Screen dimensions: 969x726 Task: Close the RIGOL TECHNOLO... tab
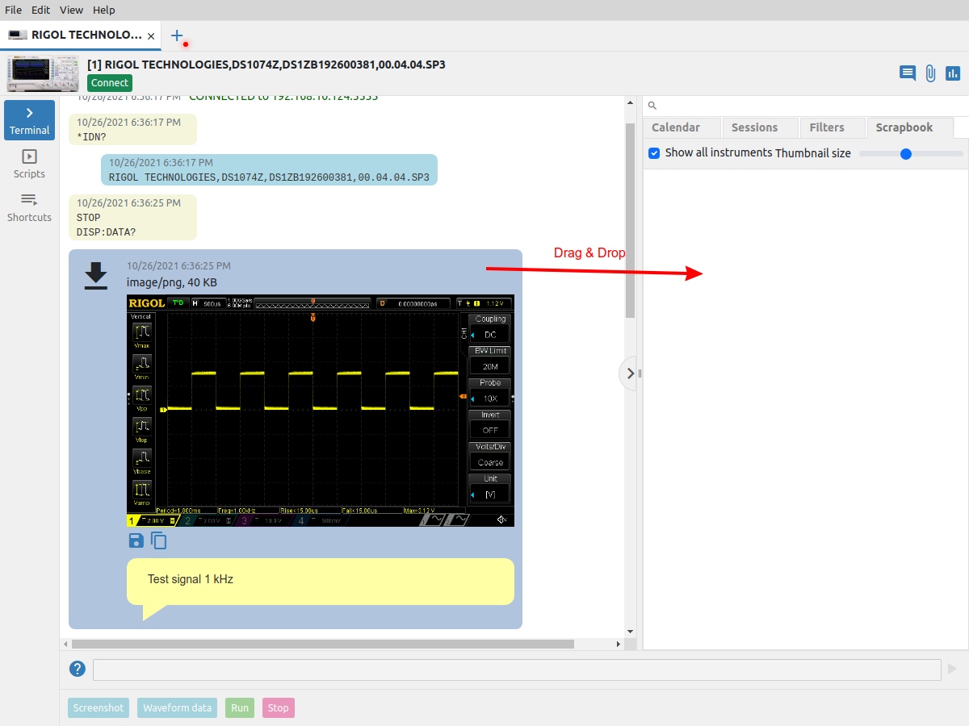(x=152, y=35)
